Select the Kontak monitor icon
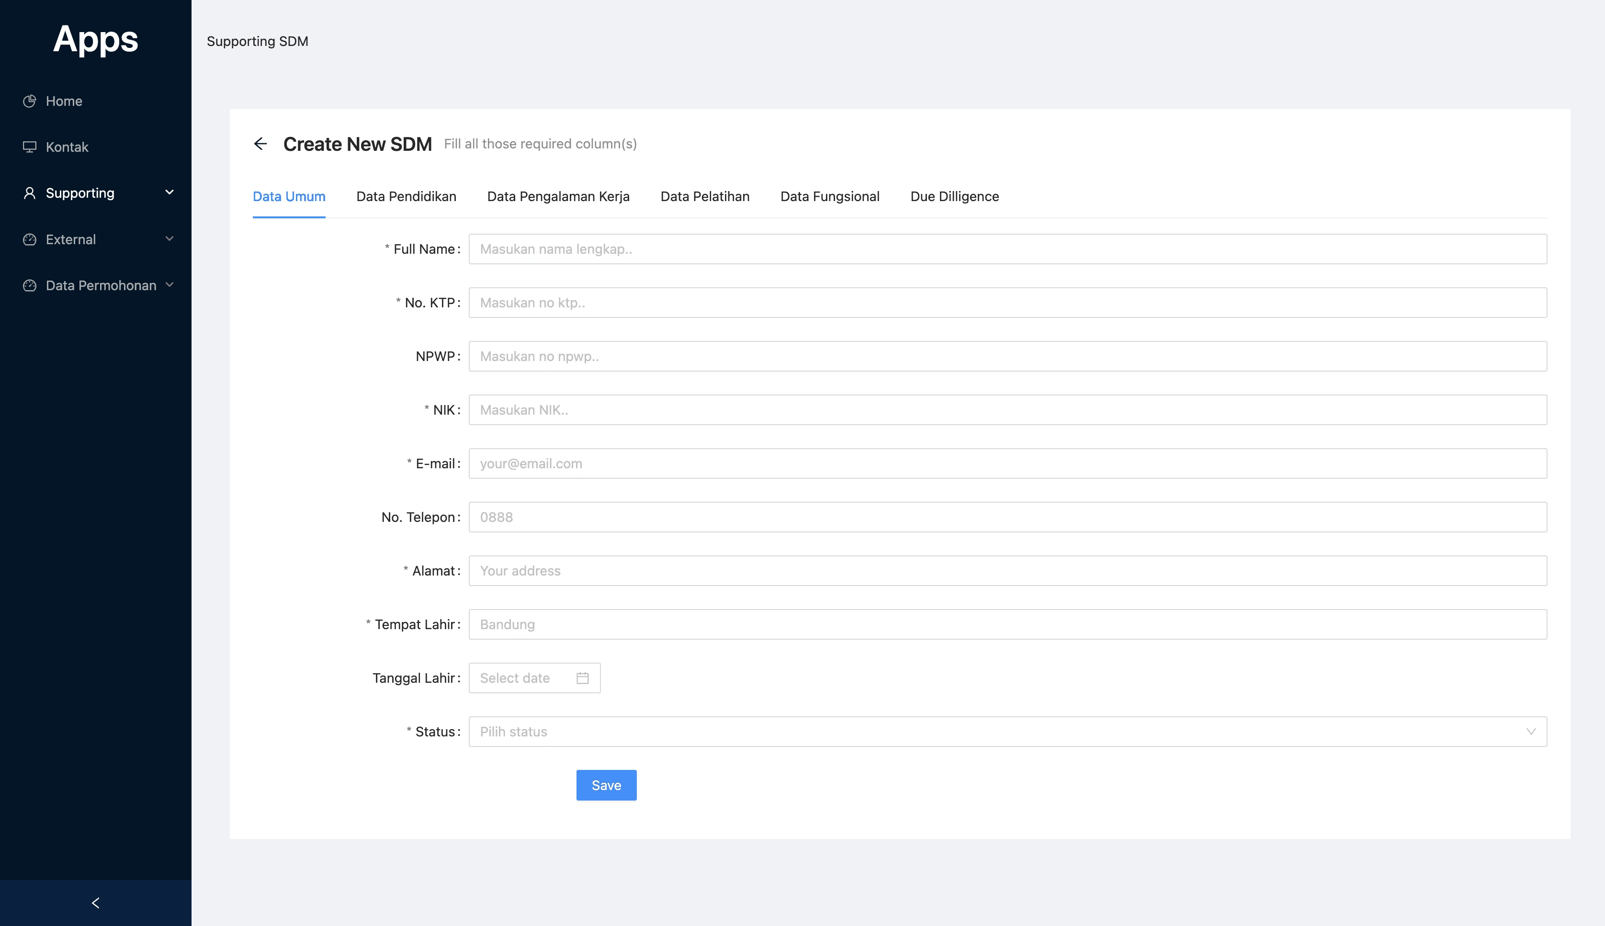This screenshot has height=926, width=1605. (30, 147)
